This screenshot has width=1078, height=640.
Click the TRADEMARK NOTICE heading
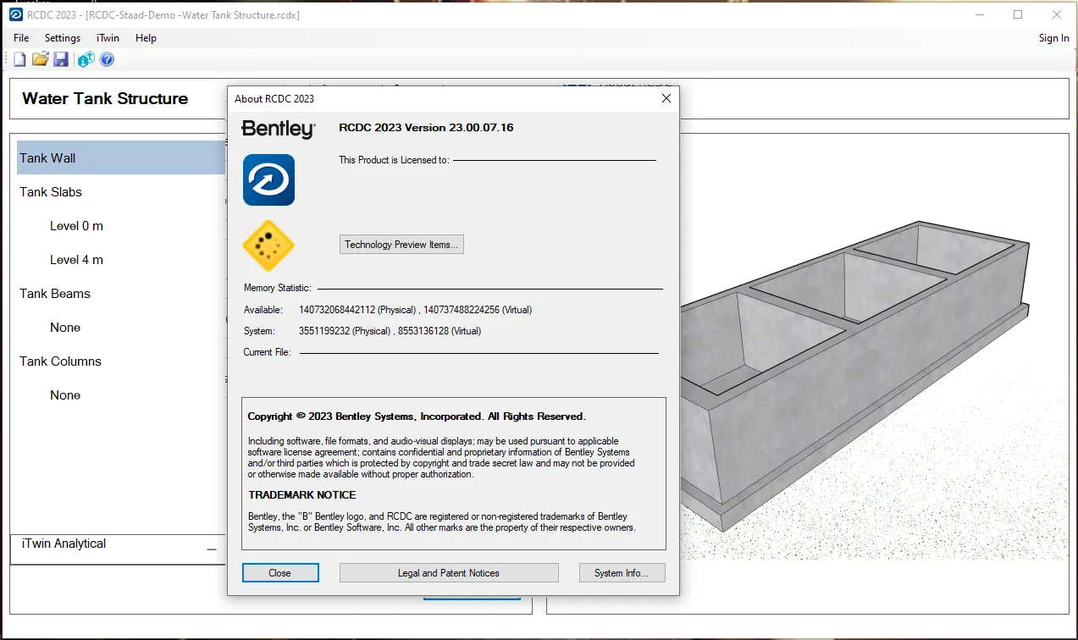tap(302, 494)
